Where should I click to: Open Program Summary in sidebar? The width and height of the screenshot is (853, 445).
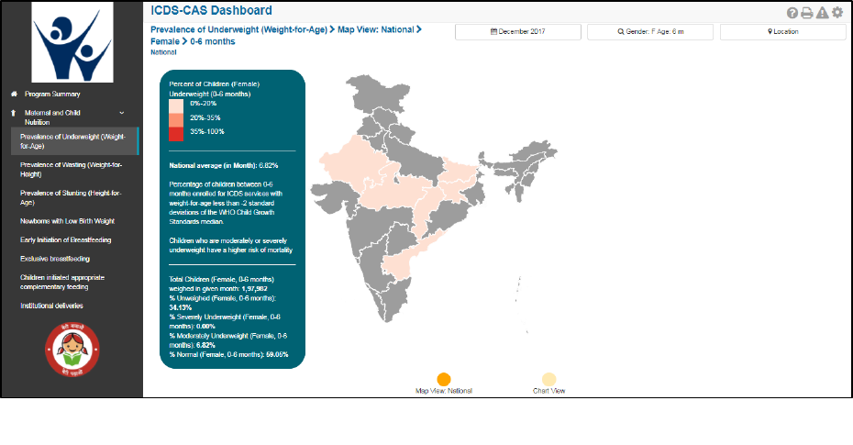pos(52,95)
